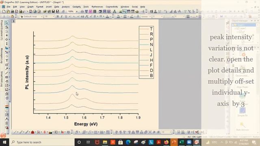Click the Scatter plot button
The image size is (260, 146).
(x=21, y=132)
